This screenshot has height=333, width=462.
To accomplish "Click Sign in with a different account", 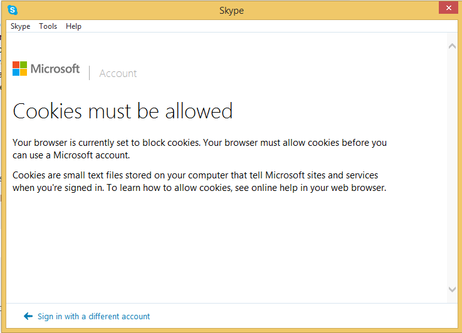I will (93, 316).
